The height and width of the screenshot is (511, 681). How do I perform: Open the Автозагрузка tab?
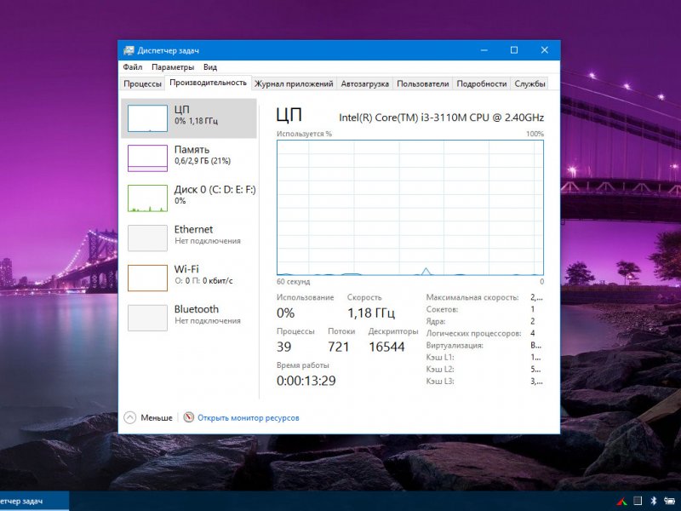[x=365, y=83]
